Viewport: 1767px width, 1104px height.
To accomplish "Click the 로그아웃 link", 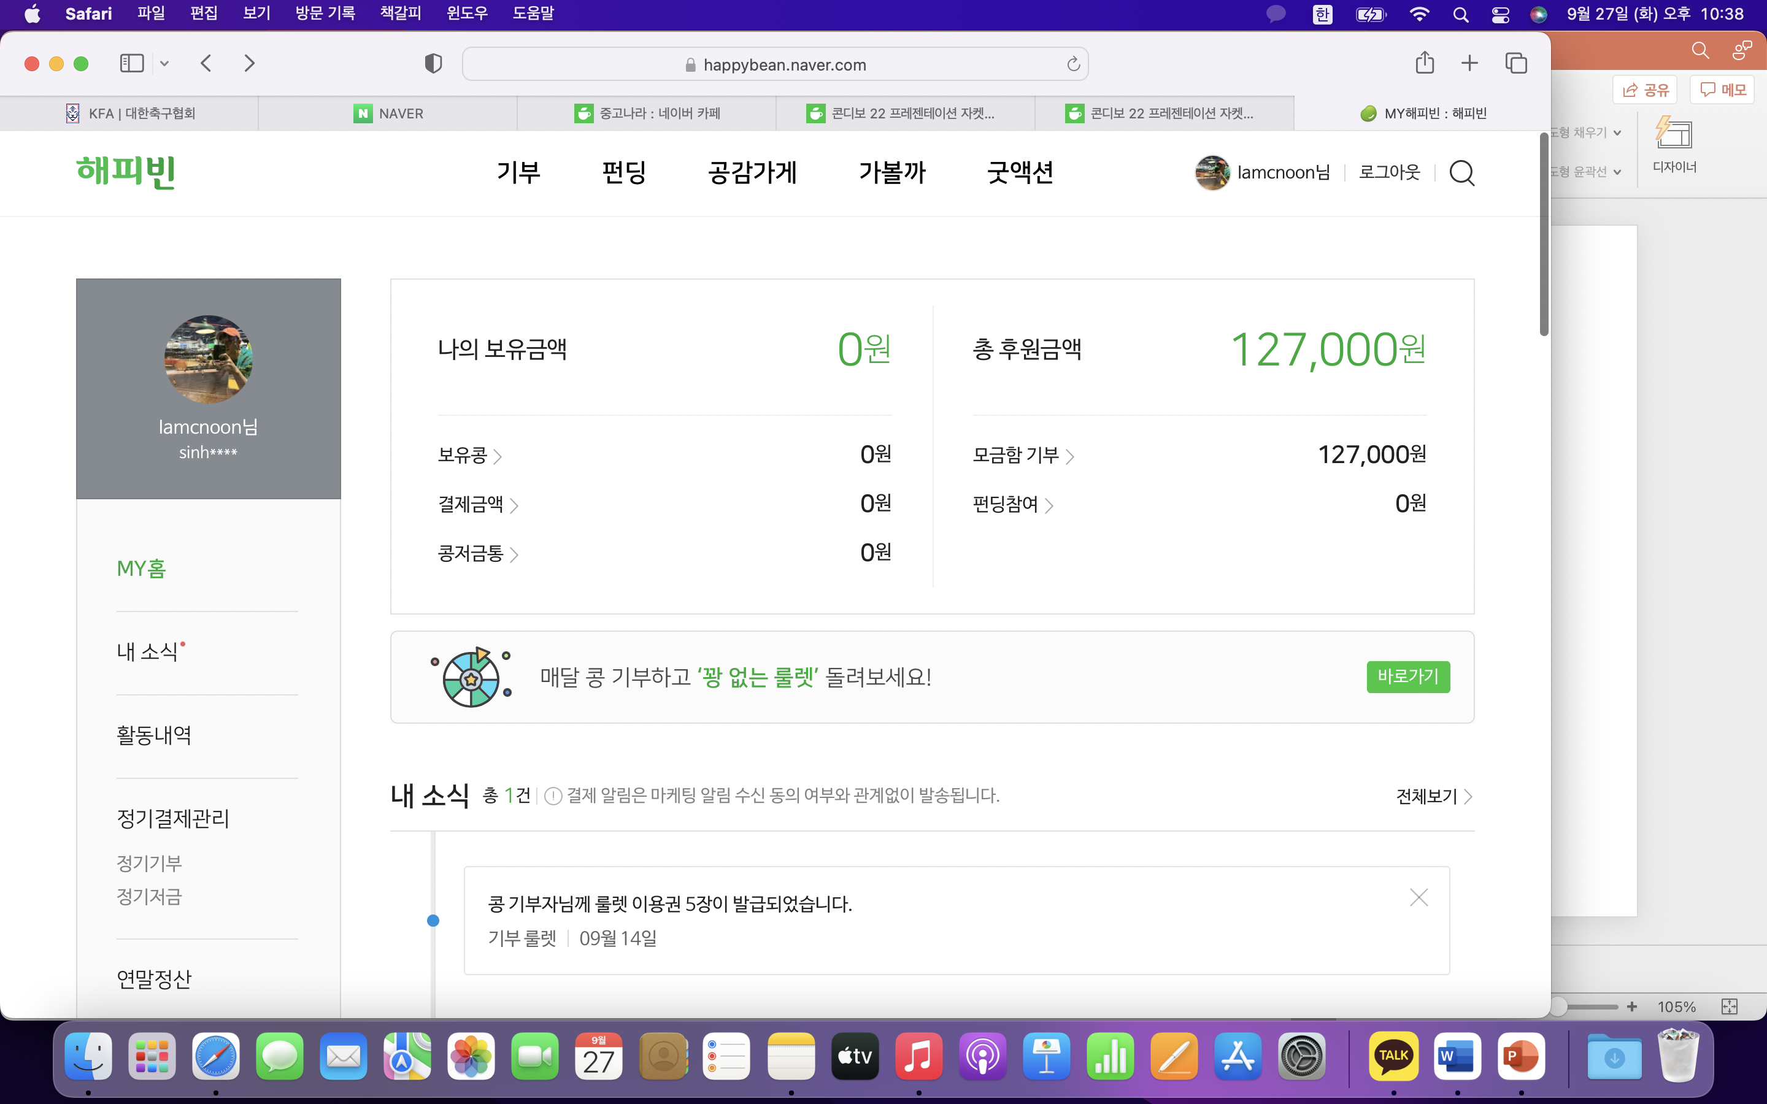I will point(1390,172).
